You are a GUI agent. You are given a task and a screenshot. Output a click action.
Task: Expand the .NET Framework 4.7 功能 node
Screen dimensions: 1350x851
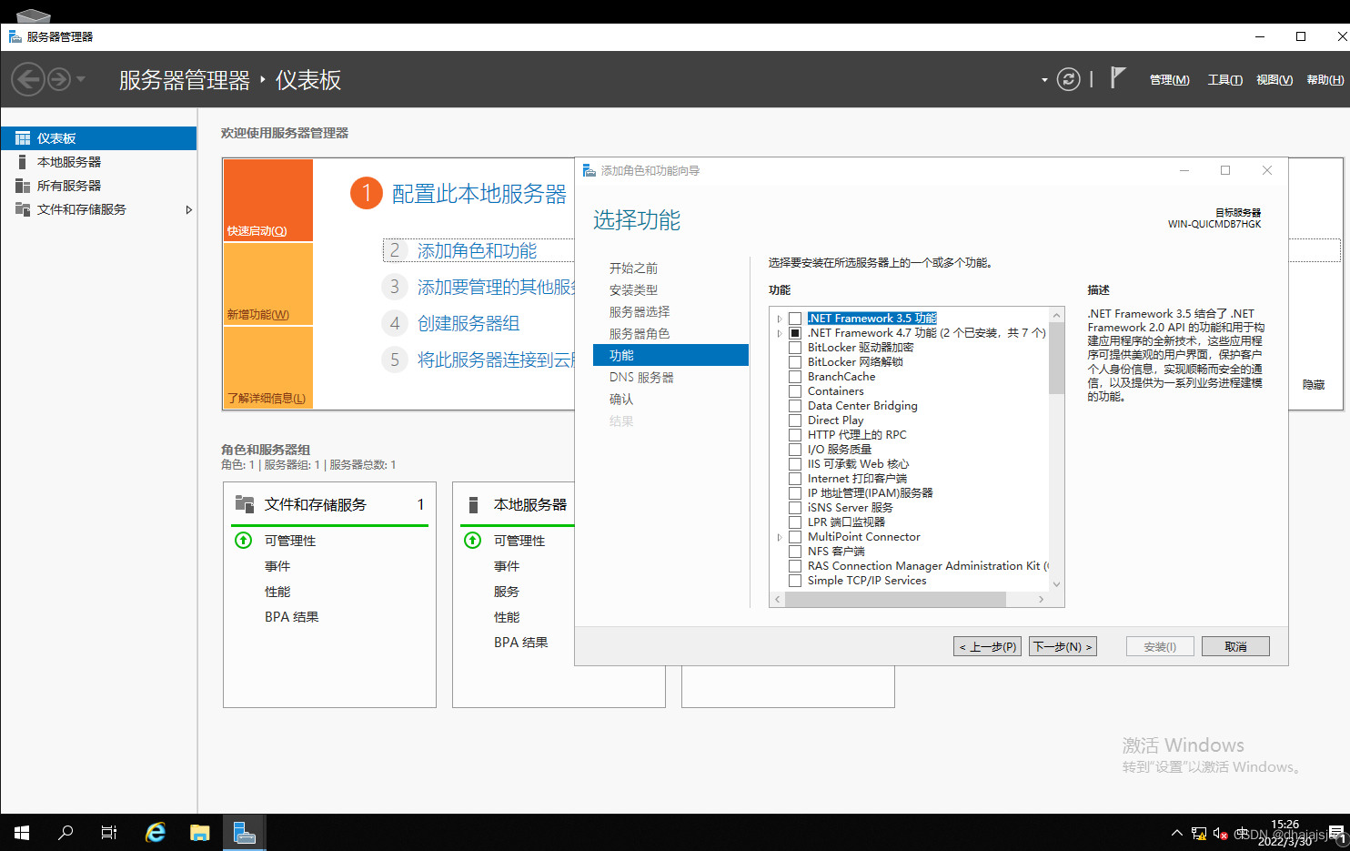[x=780, y=333]
